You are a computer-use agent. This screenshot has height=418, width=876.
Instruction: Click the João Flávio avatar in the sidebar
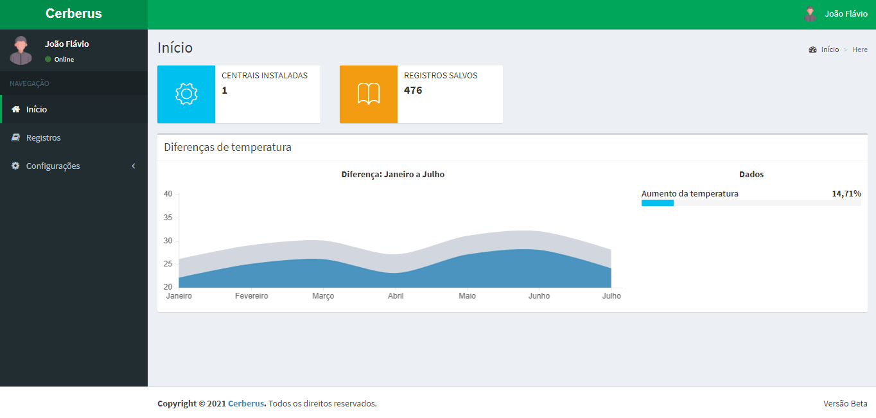click(x=21, y=51)
